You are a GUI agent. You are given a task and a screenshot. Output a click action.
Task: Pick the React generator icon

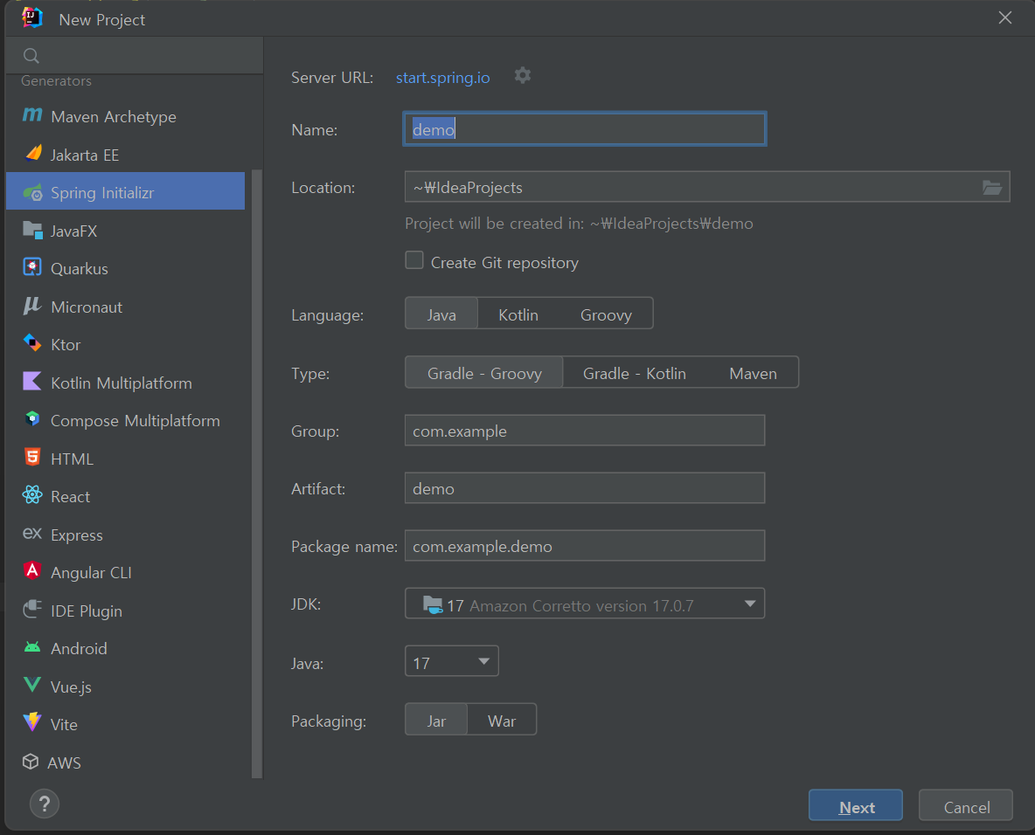32,494
